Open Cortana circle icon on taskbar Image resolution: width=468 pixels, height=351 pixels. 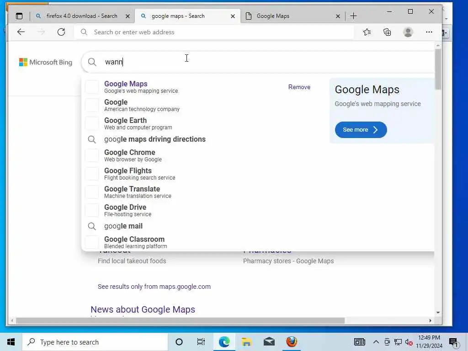[179, 342]
